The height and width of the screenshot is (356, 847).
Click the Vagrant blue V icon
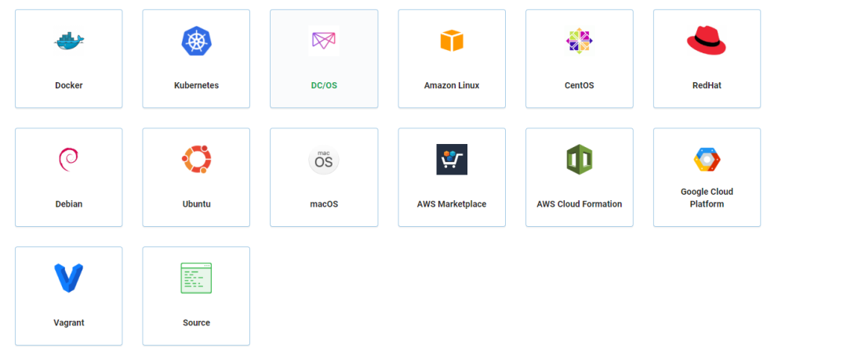tap(68, 278)
